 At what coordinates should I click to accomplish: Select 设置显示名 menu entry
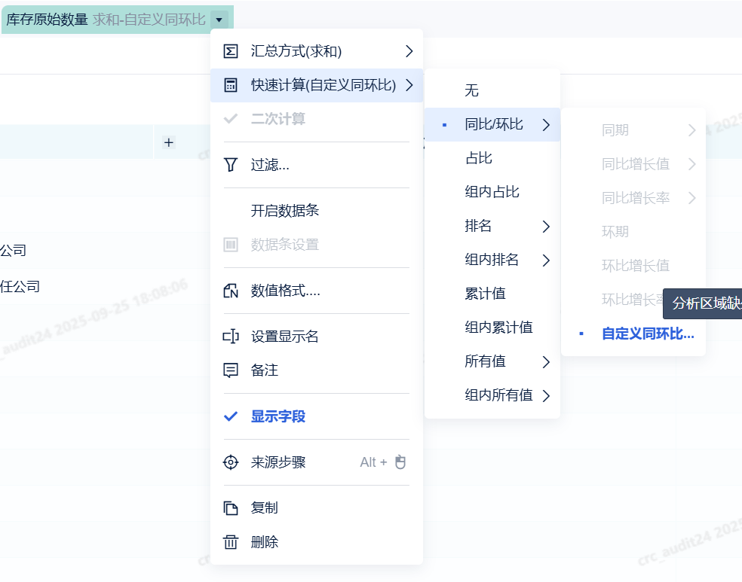(317, 337)
